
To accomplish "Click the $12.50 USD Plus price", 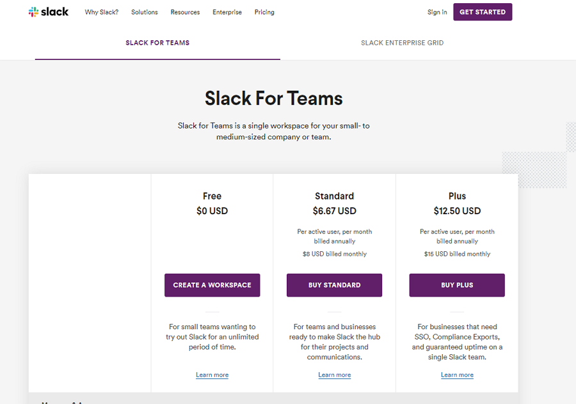I will click(x=457, y=211).
